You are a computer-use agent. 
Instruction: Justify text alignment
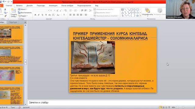tap(81, 15)
